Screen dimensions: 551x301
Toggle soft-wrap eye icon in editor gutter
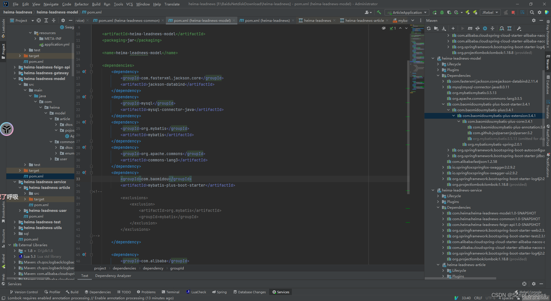384,28
